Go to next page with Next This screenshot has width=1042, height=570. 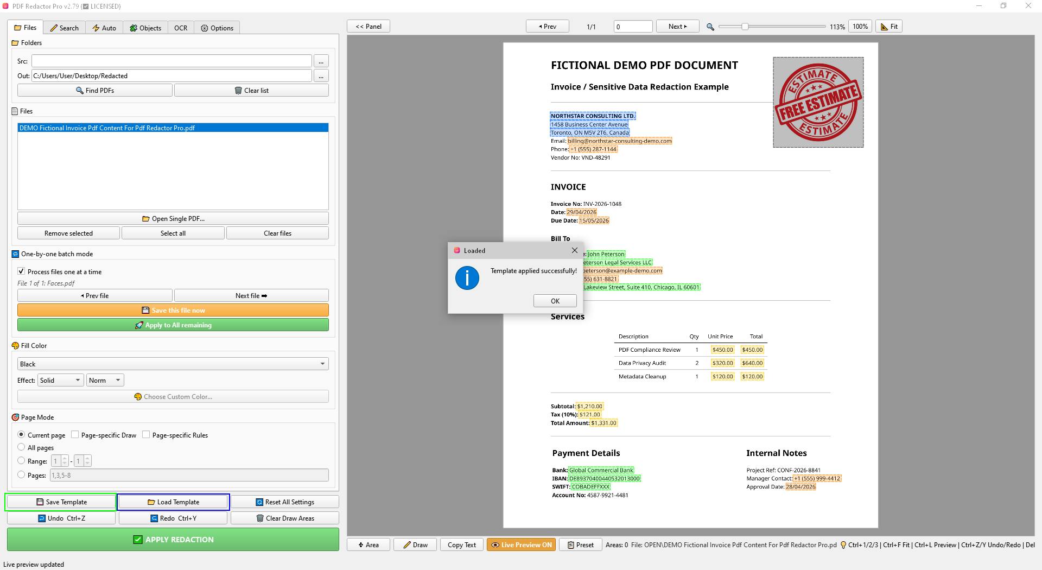pos(678,27)
